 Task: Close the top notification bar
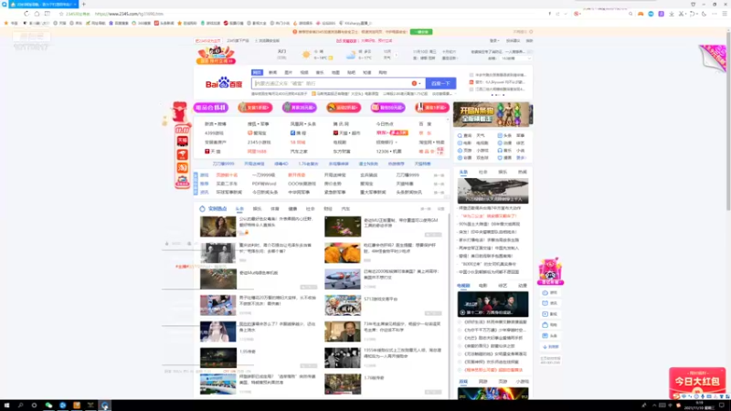pyautogui.click(x=531, y=32)
